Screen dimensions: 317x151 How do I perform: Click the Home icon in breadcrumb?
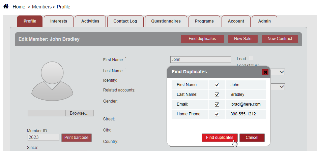6,6
